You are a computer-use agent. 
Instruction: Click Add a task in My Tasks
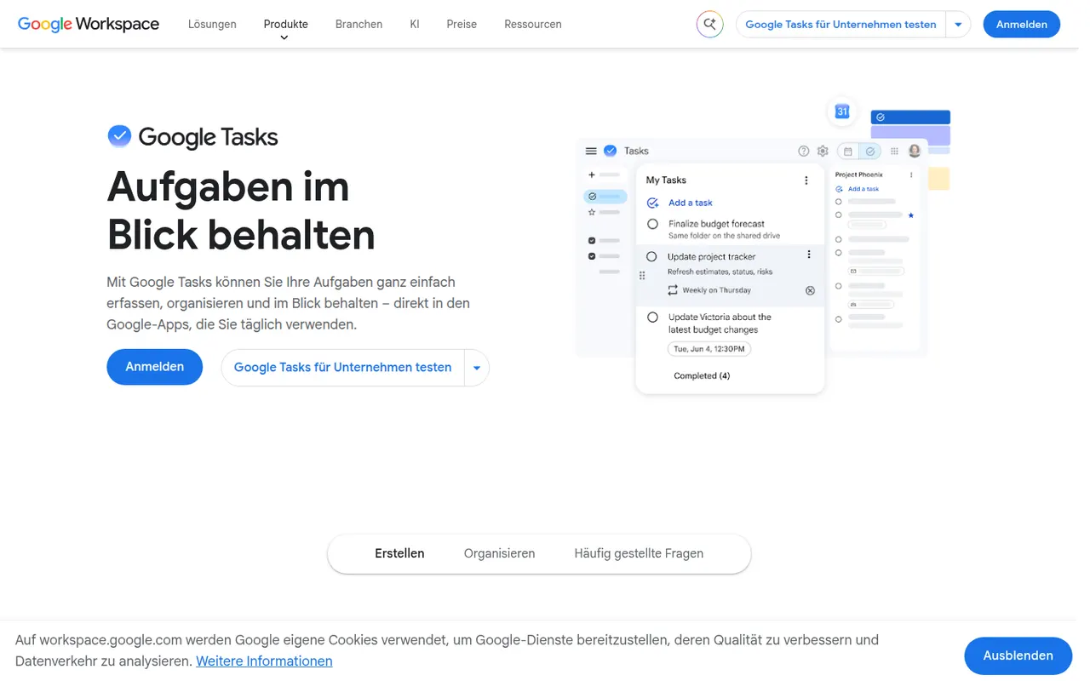(x=690, y=203)
